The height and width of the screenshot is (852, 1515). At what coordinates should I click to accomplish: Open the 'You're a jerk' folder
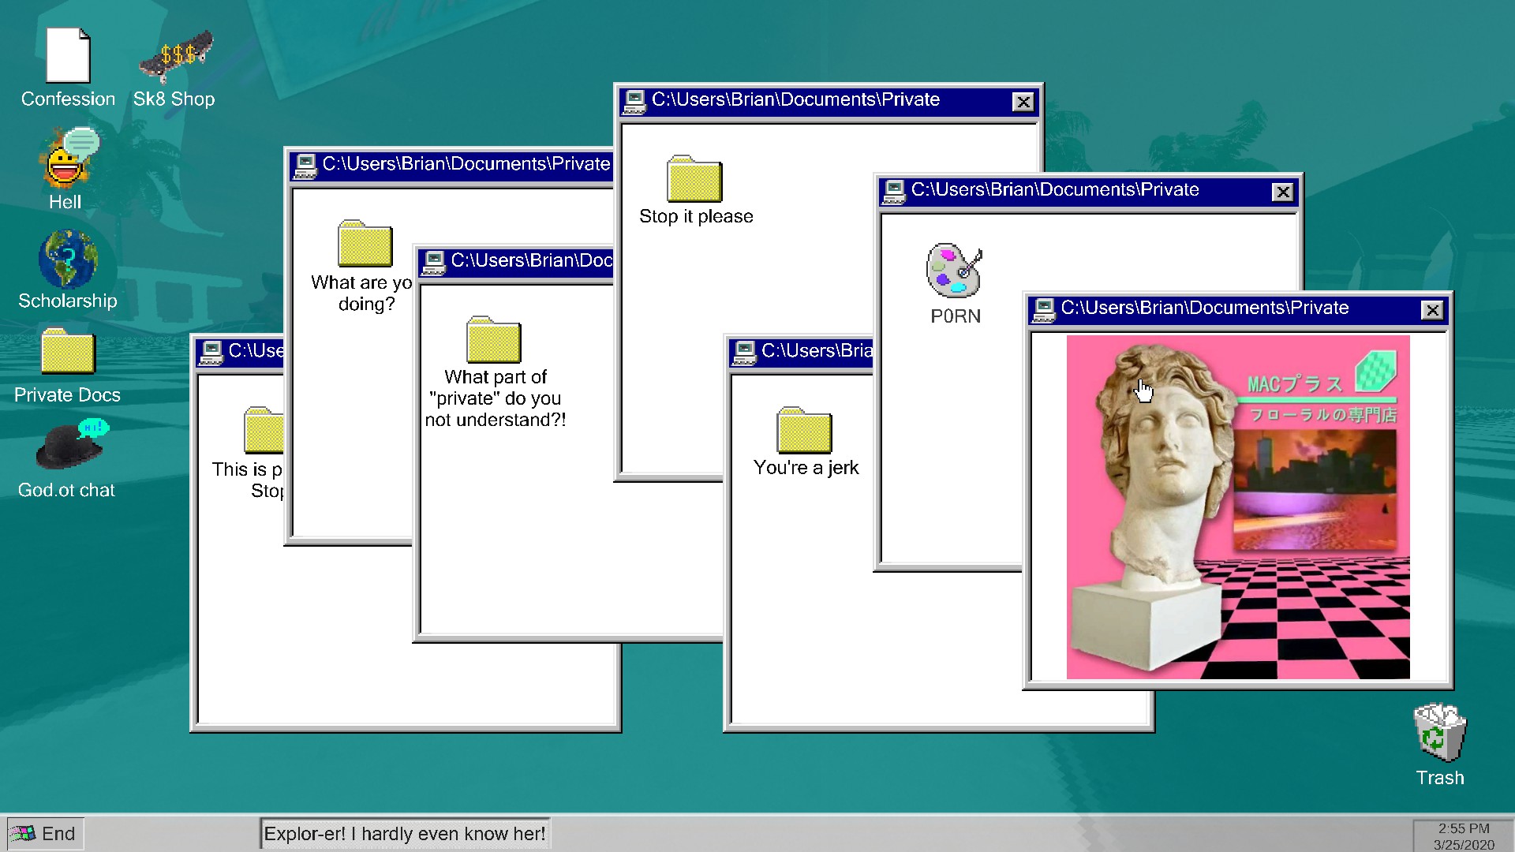(804, 432)
